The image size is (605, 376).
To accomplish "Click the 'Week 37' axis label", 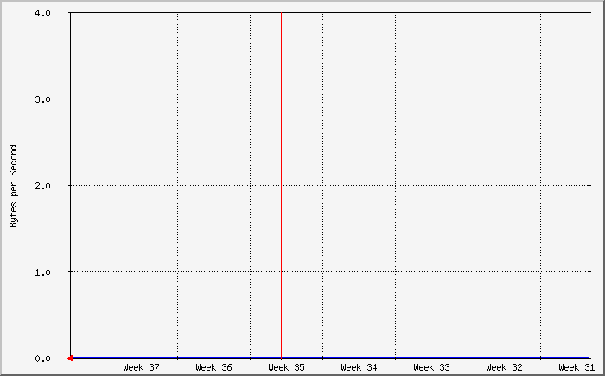I will click(x=141, y=367).
